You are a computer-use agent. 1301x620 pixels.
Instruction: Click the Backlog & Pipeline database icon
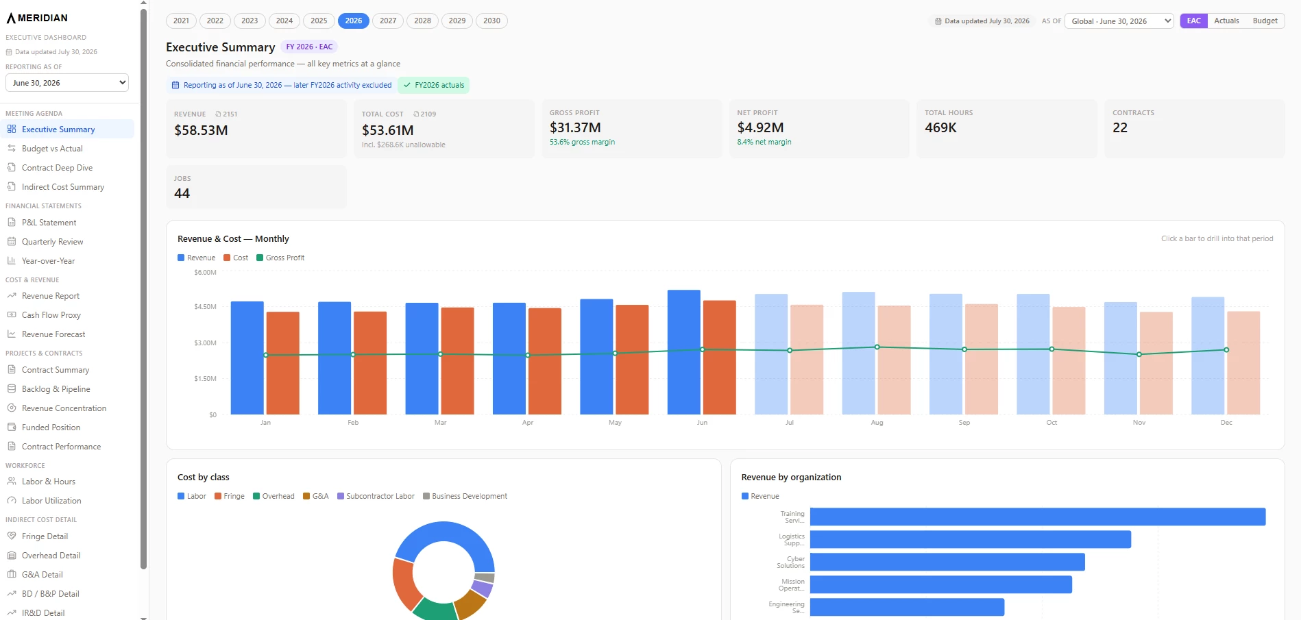(11, 388)
